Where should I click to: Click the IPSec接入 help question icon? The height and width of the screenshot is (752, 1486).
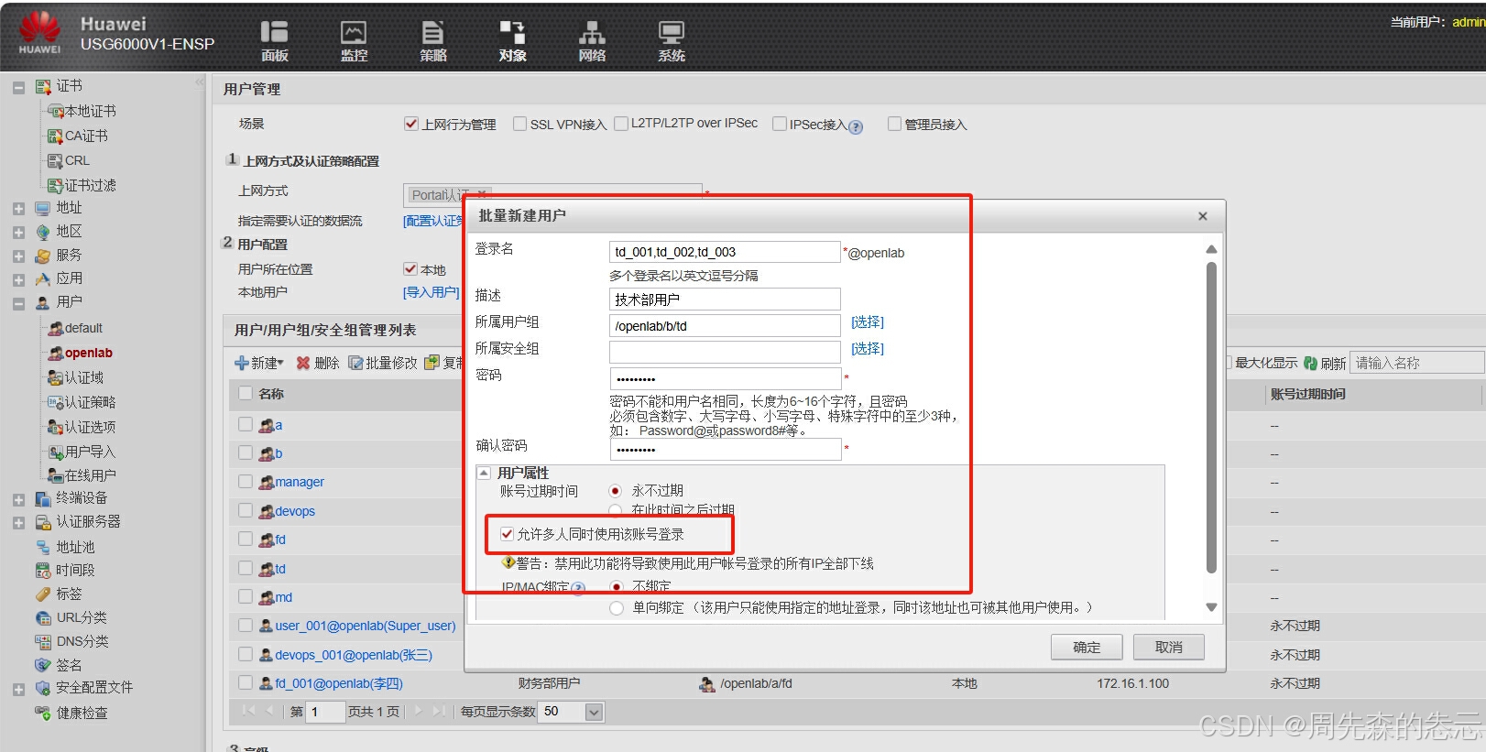pyautogui.click(x=856, y=127)
